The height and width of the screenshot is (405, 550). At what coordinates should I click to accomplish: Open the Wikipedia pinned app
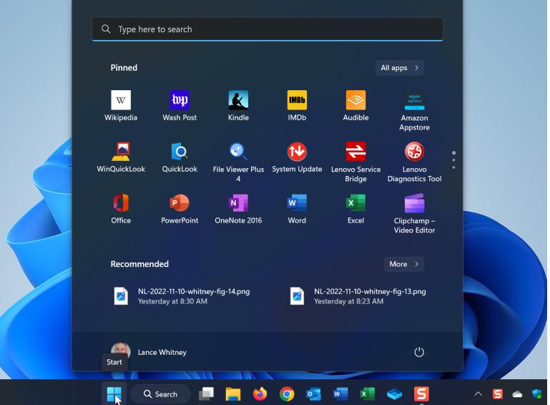pyautogui.click(x=121, y=105)
